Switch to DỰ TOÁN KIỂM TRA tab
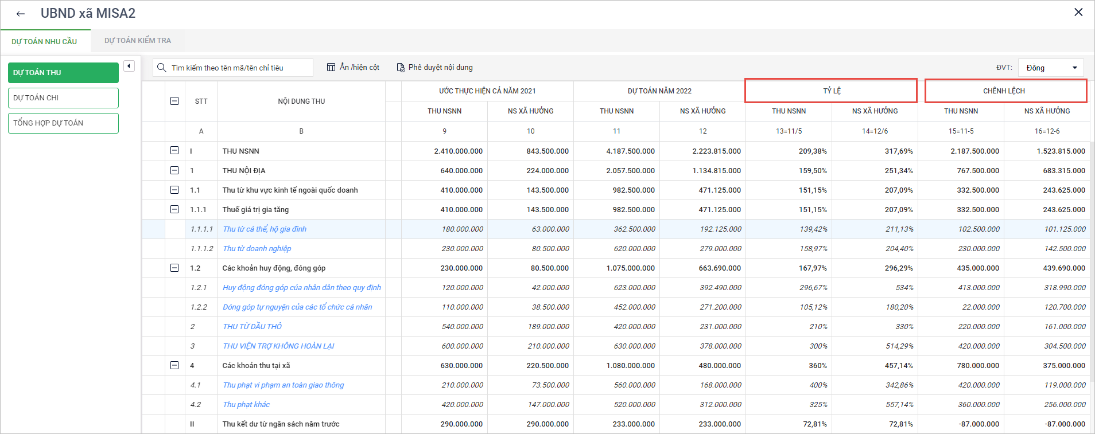The height and width of the screenshot is (434, 1095). pyautogui.click(x=138, y=41)
